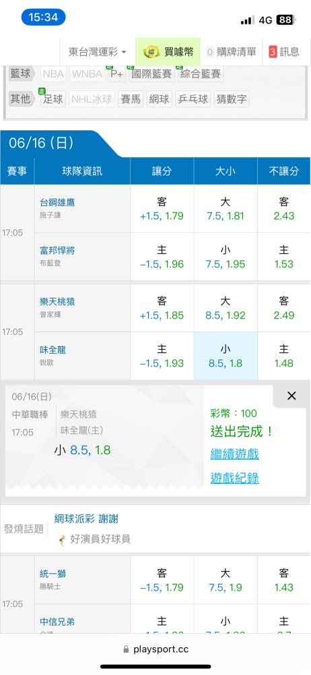This screenshot has width=311, height=675.
Task: Select the 足球 category tab
Action: (53, 99)
